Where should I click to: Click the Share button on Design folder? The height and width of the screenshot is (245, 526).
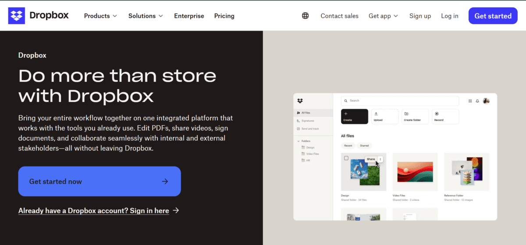(371, 159)
